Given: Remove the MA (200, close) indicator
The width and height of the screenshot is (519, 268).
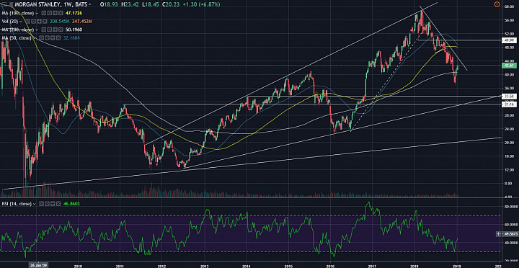Looking at the screenshot, I should pos(61,30).
